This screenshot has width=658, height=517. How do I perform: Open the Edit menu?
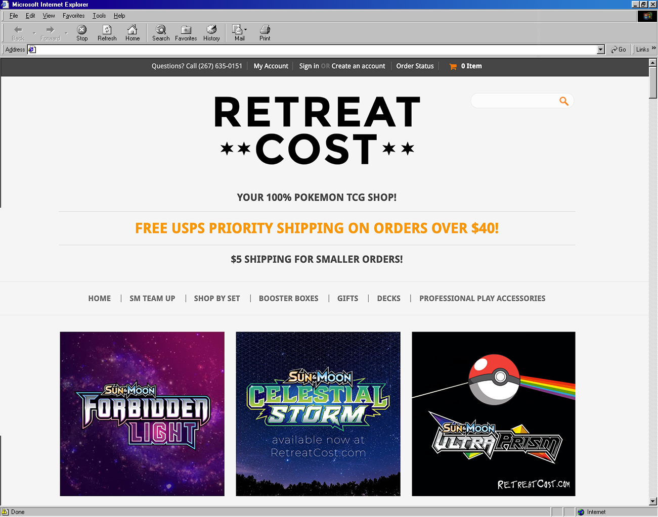[30, 16]
